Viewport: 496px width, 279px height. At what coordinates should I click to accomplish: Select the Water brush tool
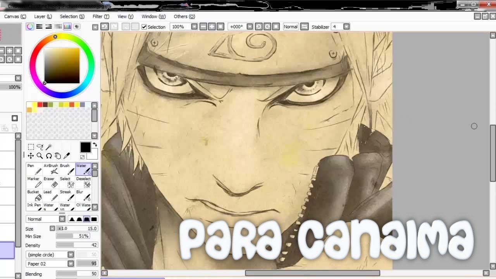pyautogui.click(x=83, y=169)
